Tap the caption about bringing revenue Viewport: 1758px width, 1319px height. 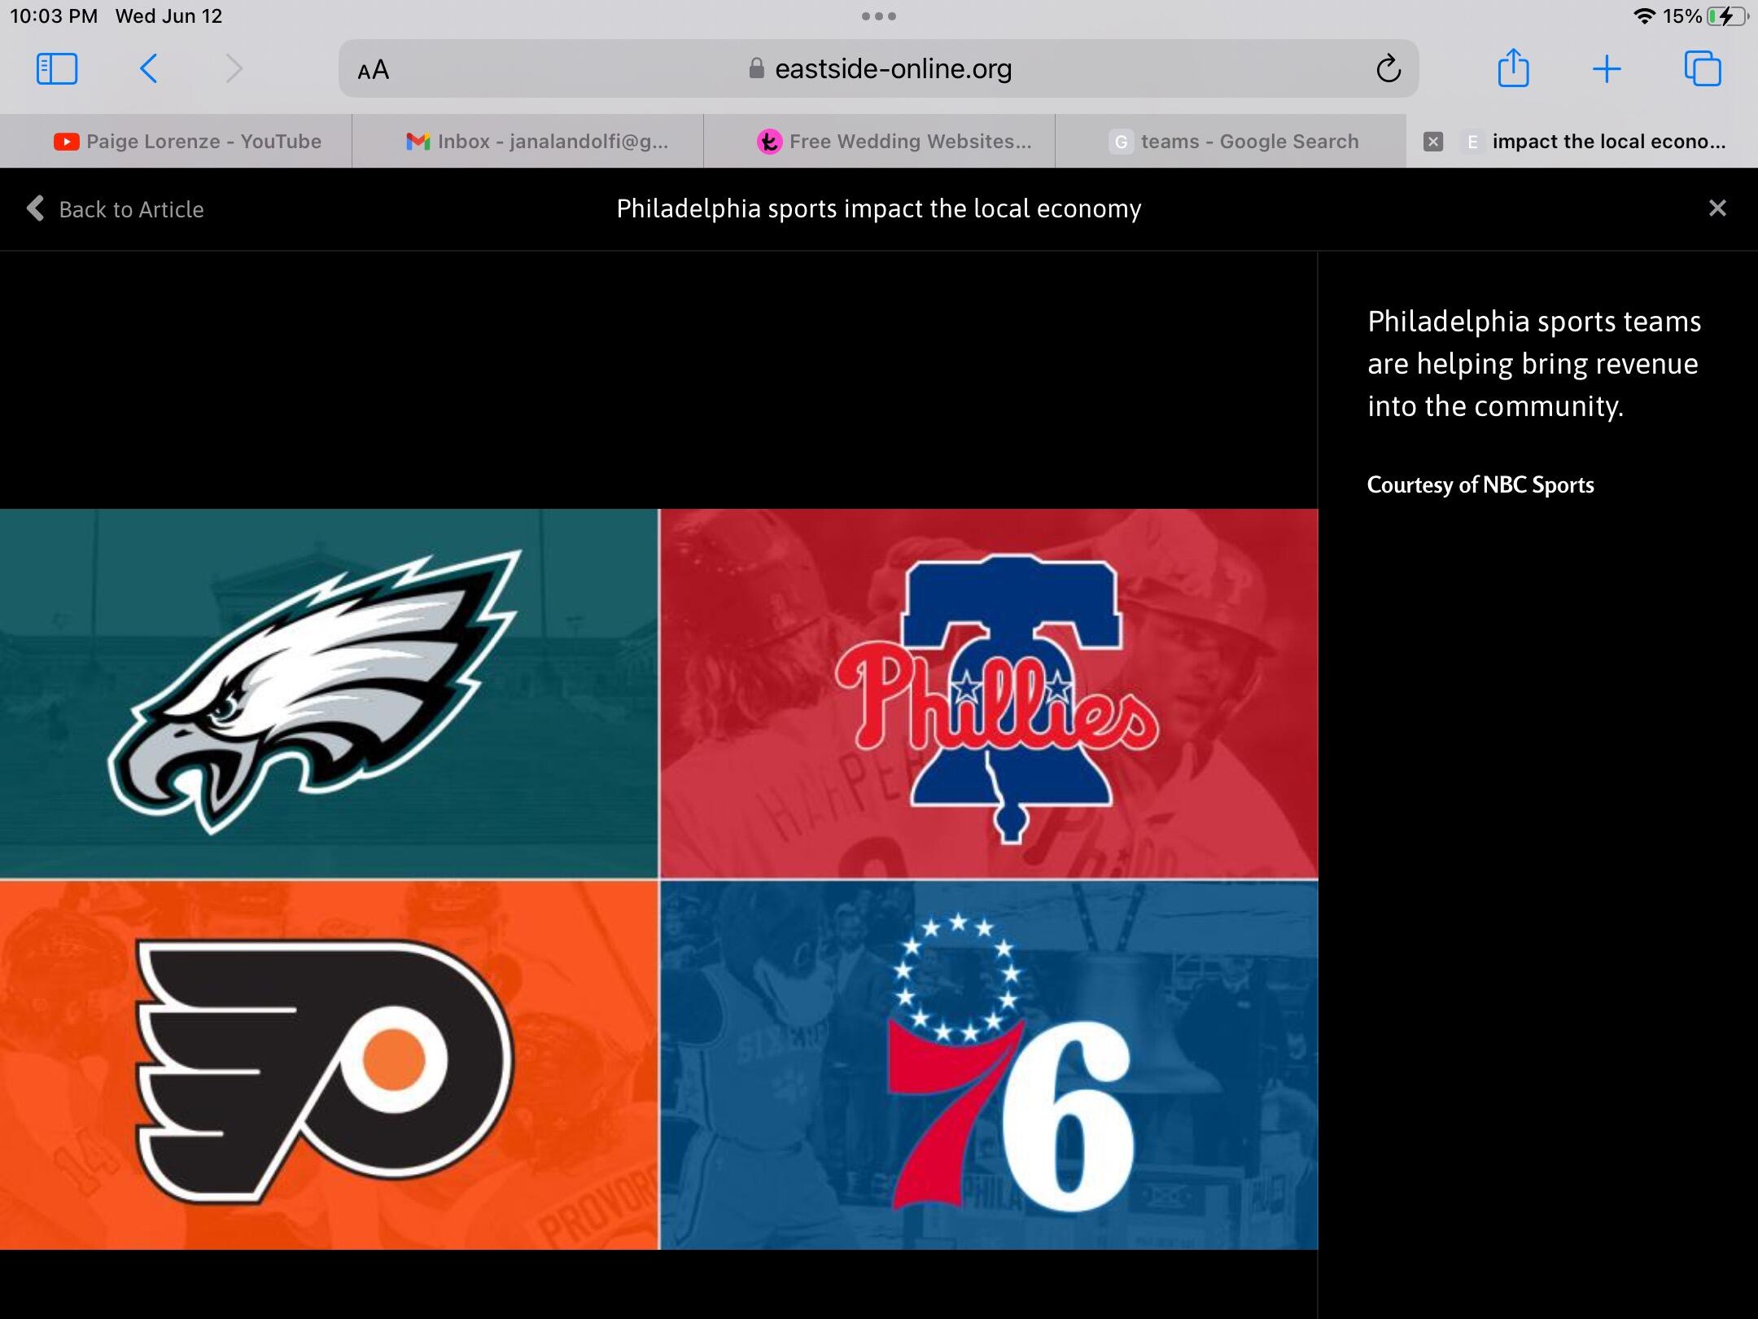click(x=1534, y=364)
